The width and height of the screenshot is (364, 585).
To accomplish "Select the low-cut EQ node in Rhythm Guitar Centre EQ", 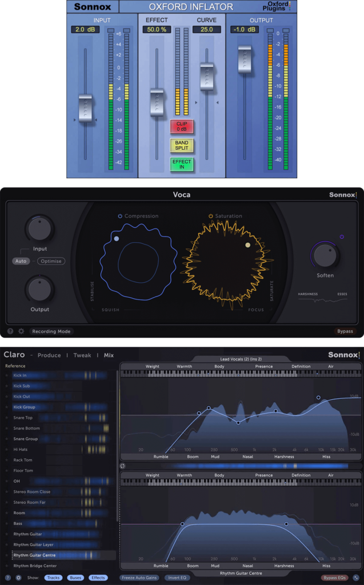I will pyautogui.click(x=182, y=524).
